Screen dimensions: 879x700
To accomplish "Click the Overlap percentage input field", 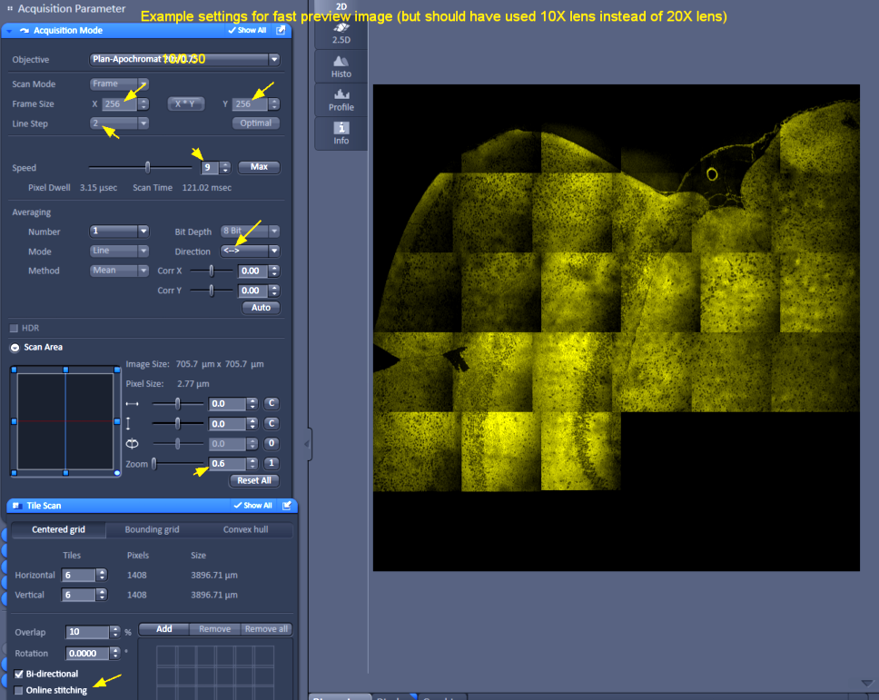I will coord(87,632).
